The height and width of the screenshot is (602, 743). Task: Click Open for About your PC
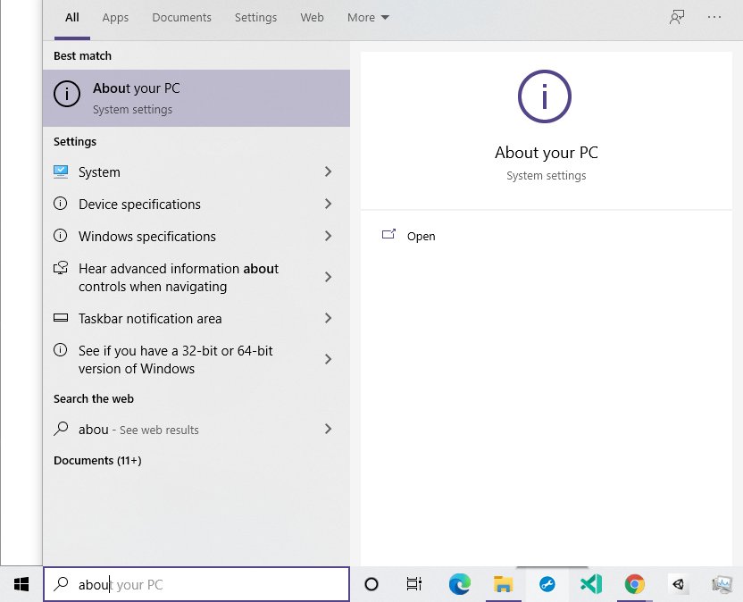pos(408,236)
